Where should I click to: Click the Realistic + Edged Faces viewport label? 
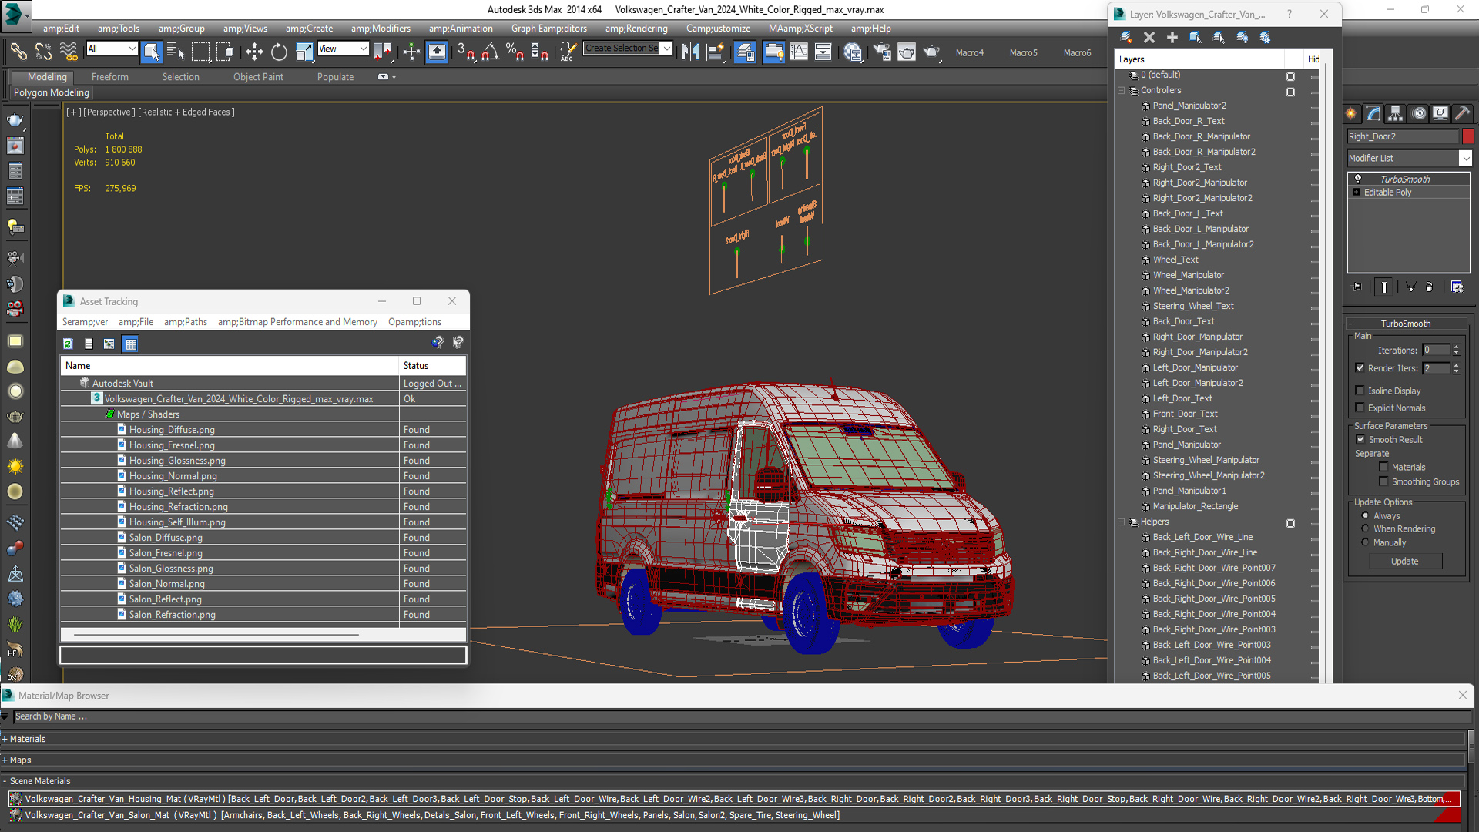pyautogui.click(x=186, y=112)
